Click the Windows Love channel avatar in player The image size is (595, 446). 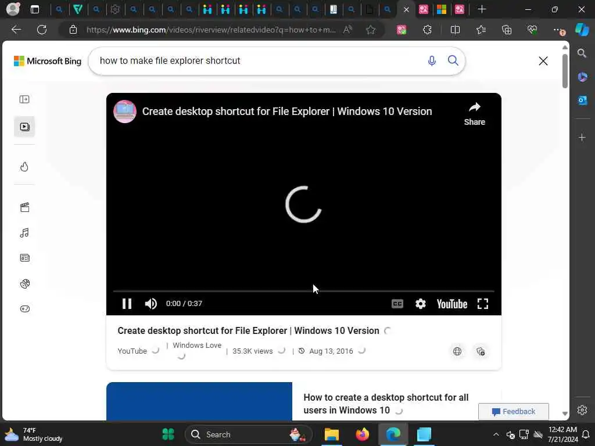tap(125, 111)
